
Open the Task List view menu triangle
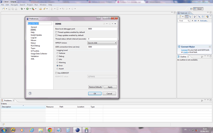pos(211,16)
